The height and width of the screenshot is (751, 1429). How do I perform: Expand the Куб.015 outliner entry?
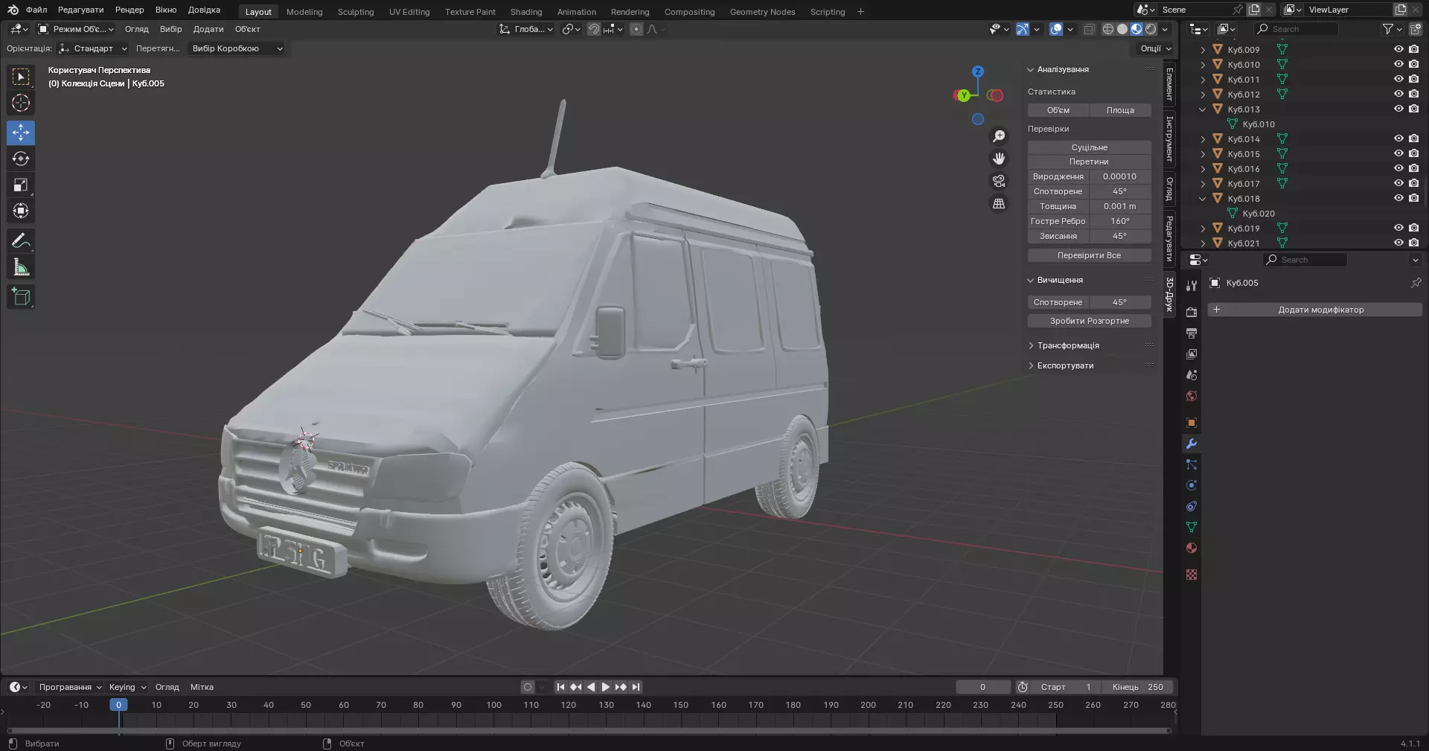pos(1203,154)
